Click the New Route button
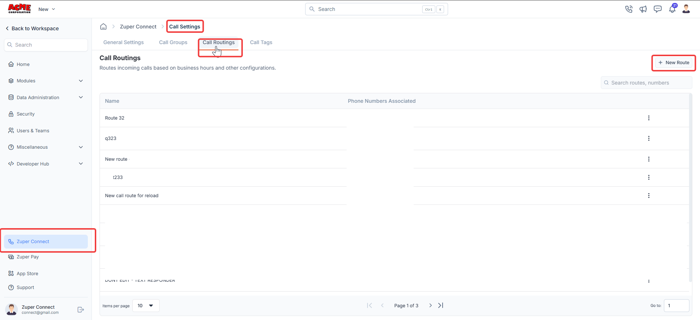The image size is (700, 320). point(674,63)
